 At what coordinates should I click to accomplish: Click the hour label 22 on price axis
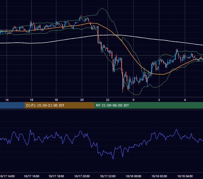(x=108, y=100)
